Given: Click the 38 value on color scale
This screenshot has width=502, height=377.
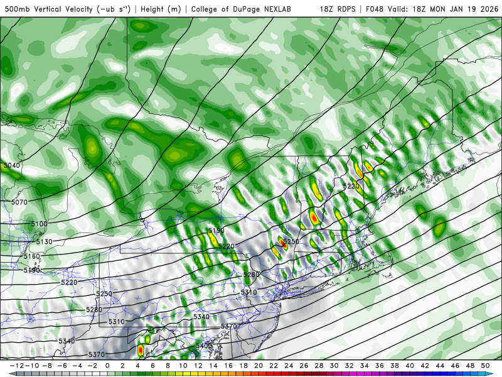Looking at the screenshot, I should (x=395, y=366).
